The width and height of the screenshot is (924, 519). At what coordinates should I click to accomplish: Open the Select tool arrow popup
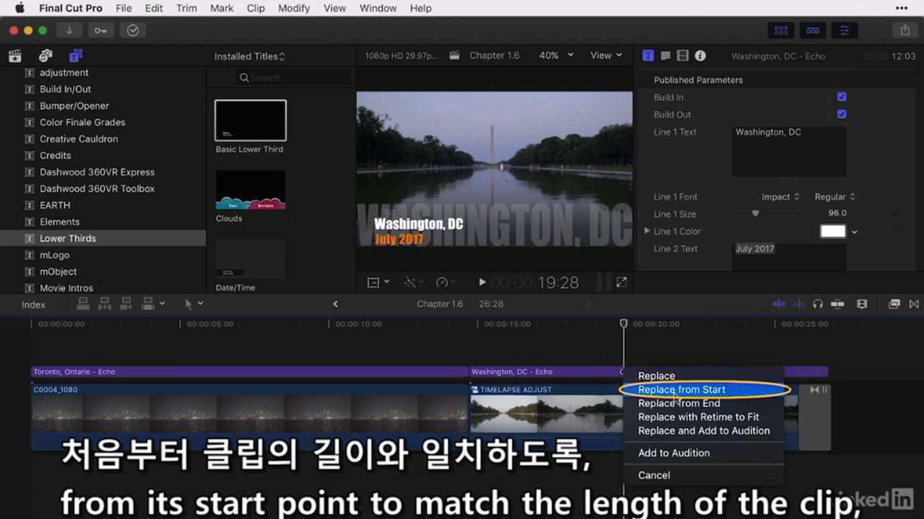[193, 304]
